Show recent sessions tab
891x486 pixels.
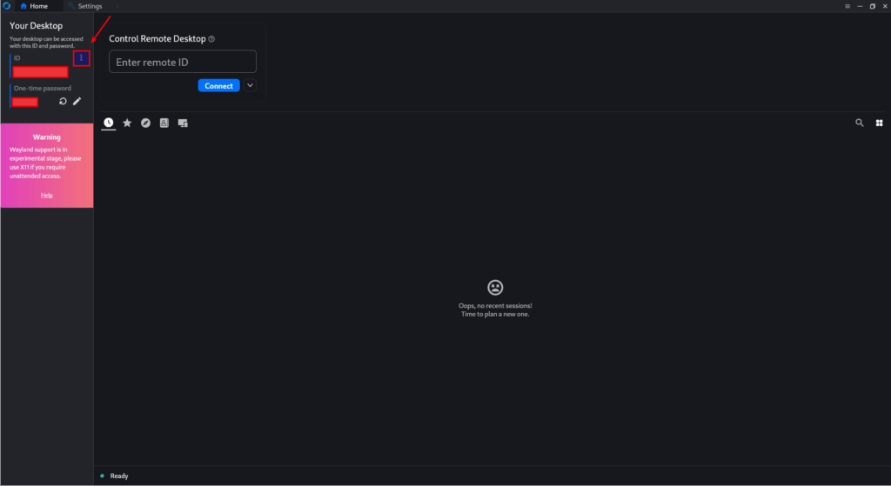click(x=109, y=123)
